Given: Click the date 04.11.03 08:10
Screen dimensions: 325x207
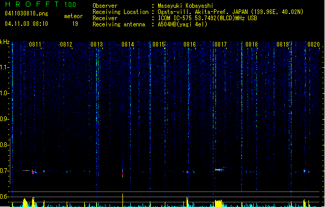Looking at the screenshot, I should pyautogui.click(x=26, y=24).
